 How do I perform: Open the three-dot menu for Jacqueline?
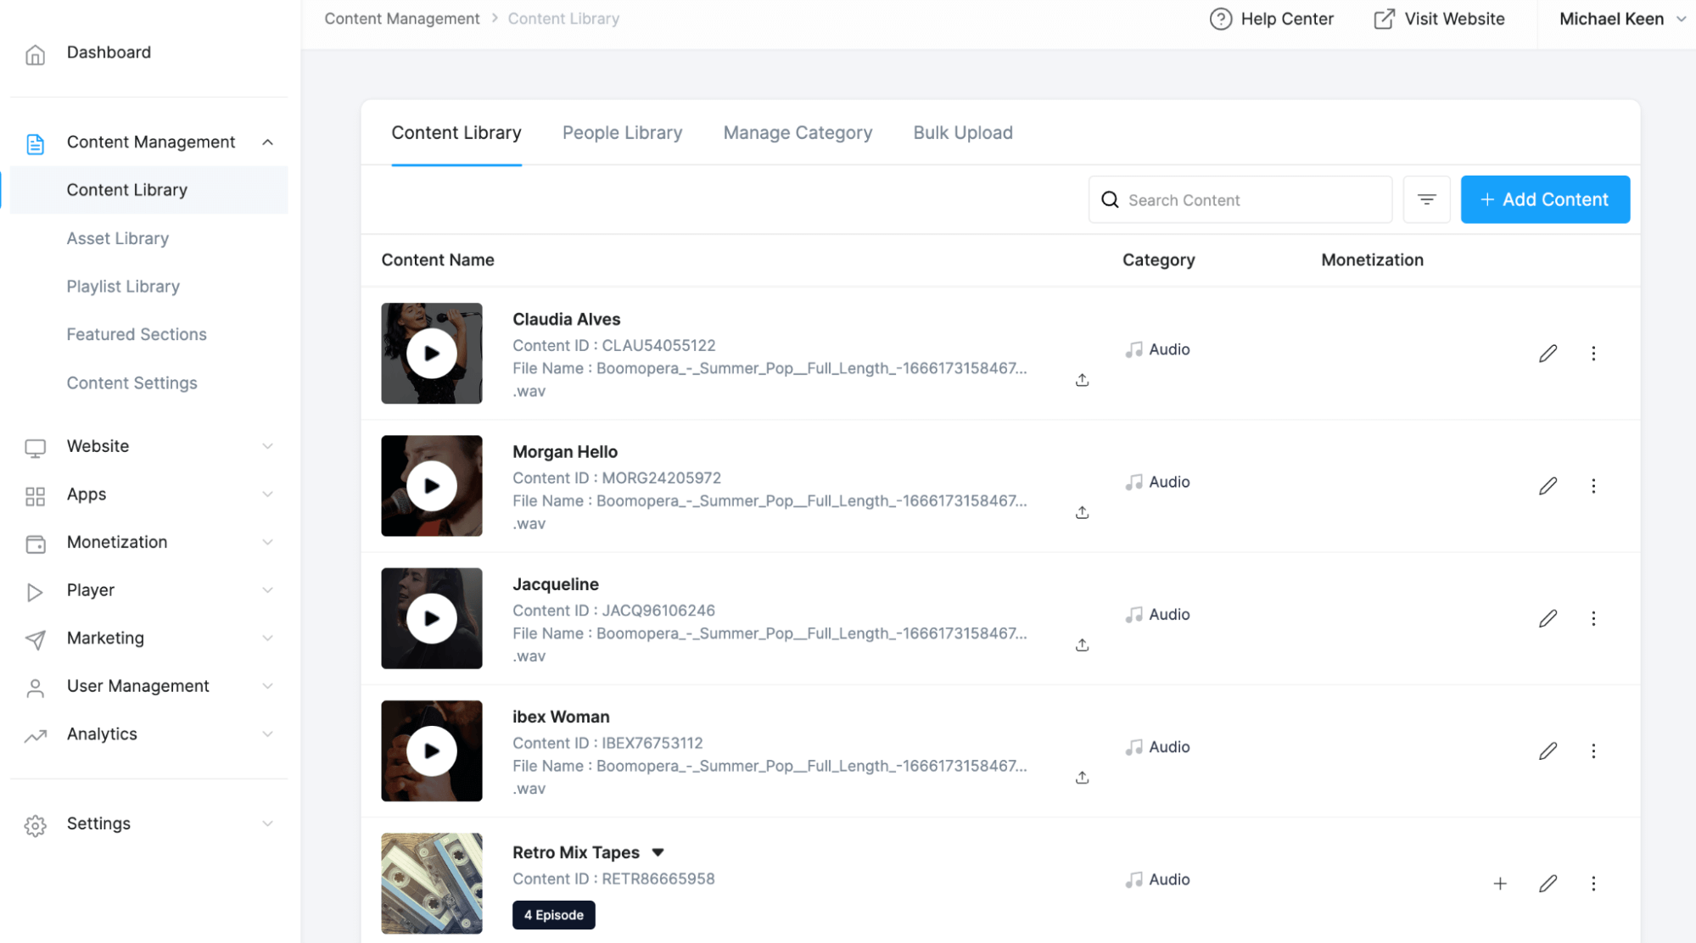tap(1594, 618)
